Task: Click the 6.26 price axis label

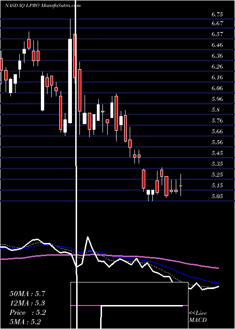Action: click(217, 67)
